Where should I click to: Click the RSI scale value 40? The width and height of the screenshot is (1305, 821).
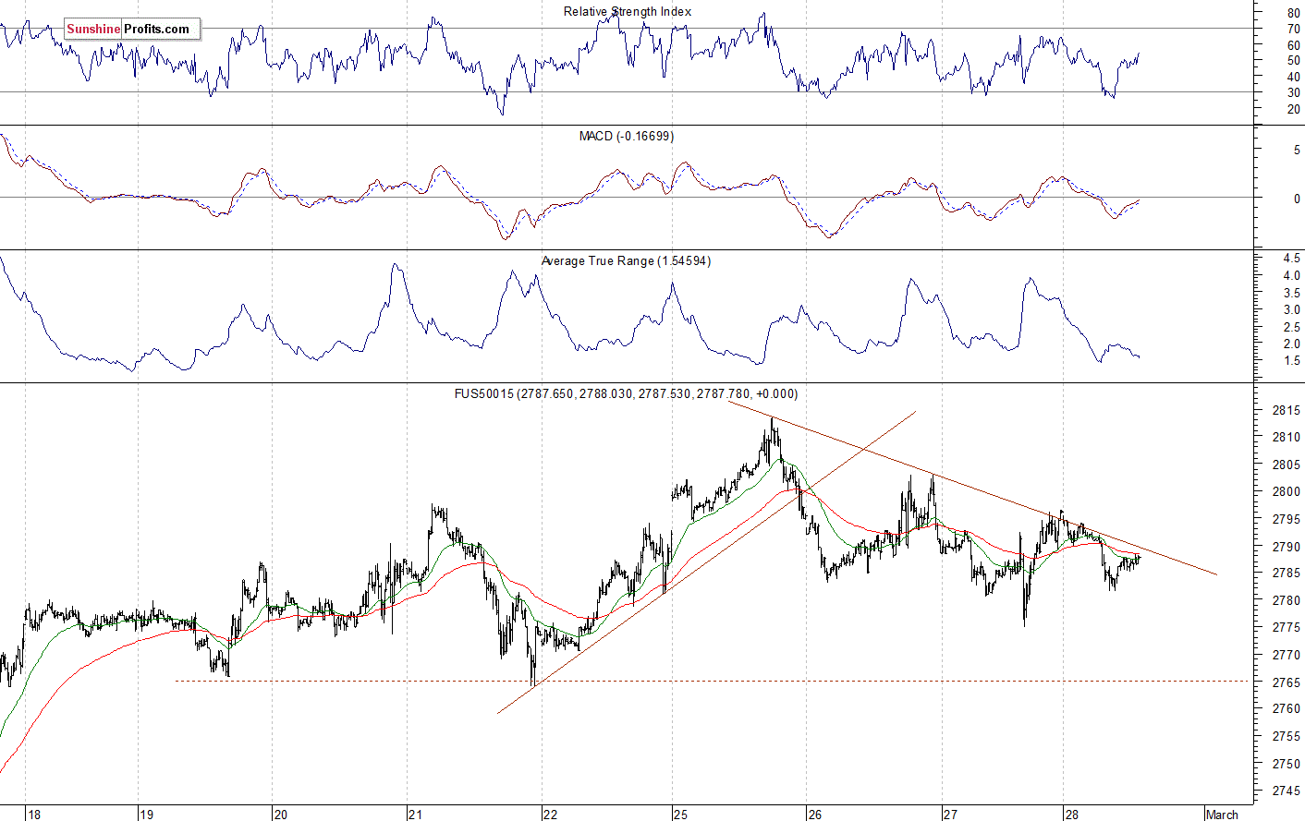[x=1293, y=78]
